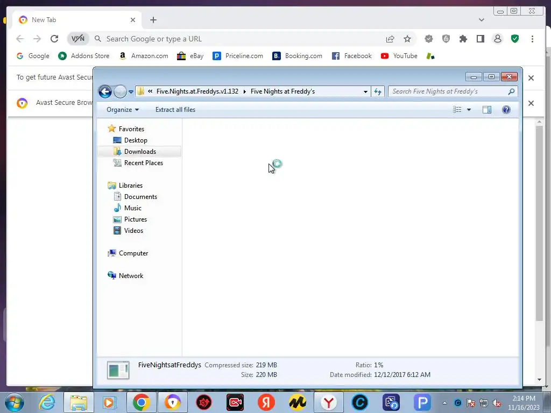Viewport: 551px width, 413px height.
Task: Open the browser three-dot menu
Action: click(532, 39)
